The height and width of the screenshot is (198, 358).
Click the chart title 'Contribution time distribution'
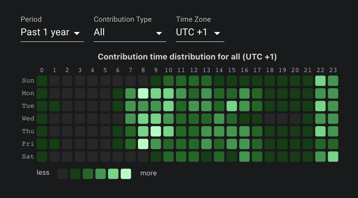click(x=187, y=56)
